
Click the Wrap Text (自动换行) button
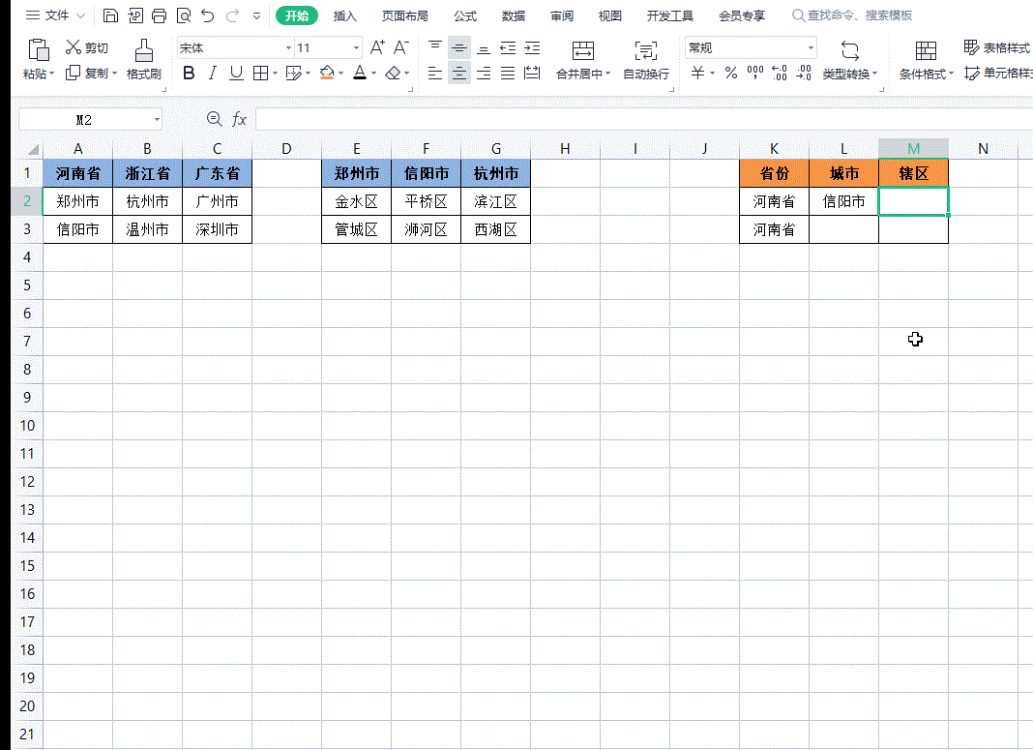click(x=645, y=60)
